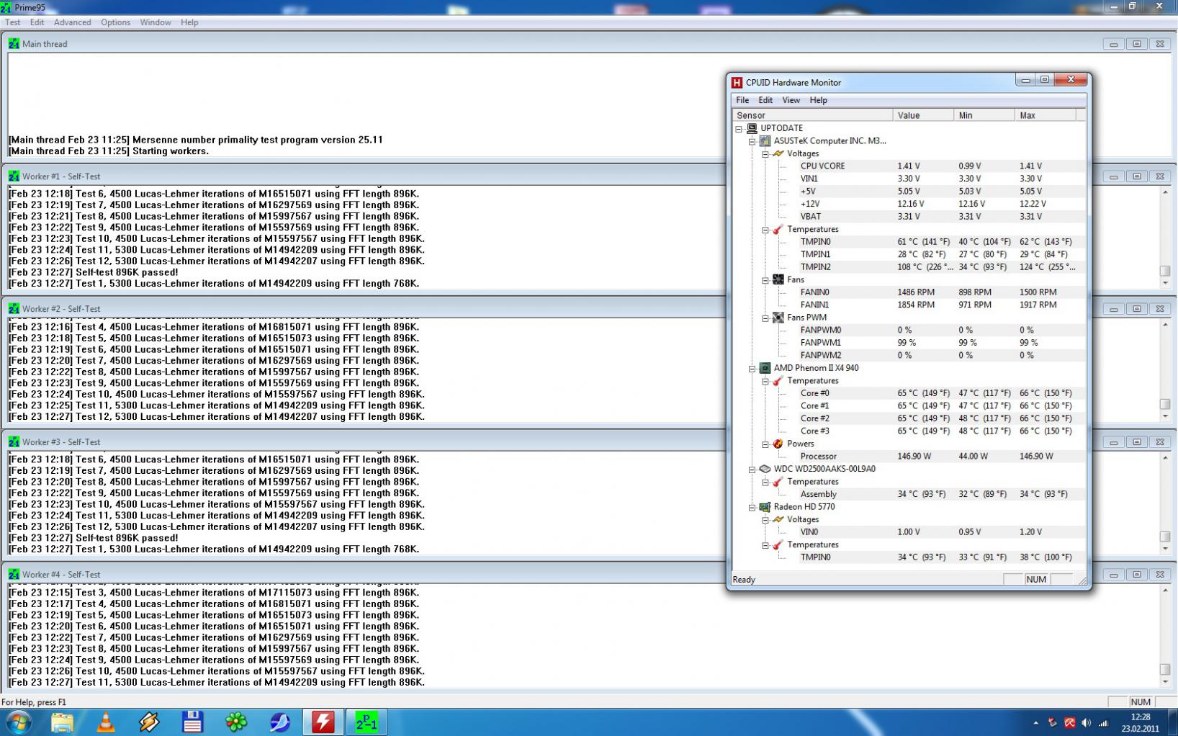Click the Radeon HD 5770 graphics card icon
The height and width of the screenshot is (736, 1178).
click(x=765, y=507)
